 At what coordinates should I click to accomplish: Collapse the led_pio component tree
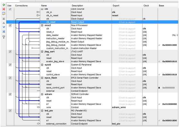(x=42, y=111)
